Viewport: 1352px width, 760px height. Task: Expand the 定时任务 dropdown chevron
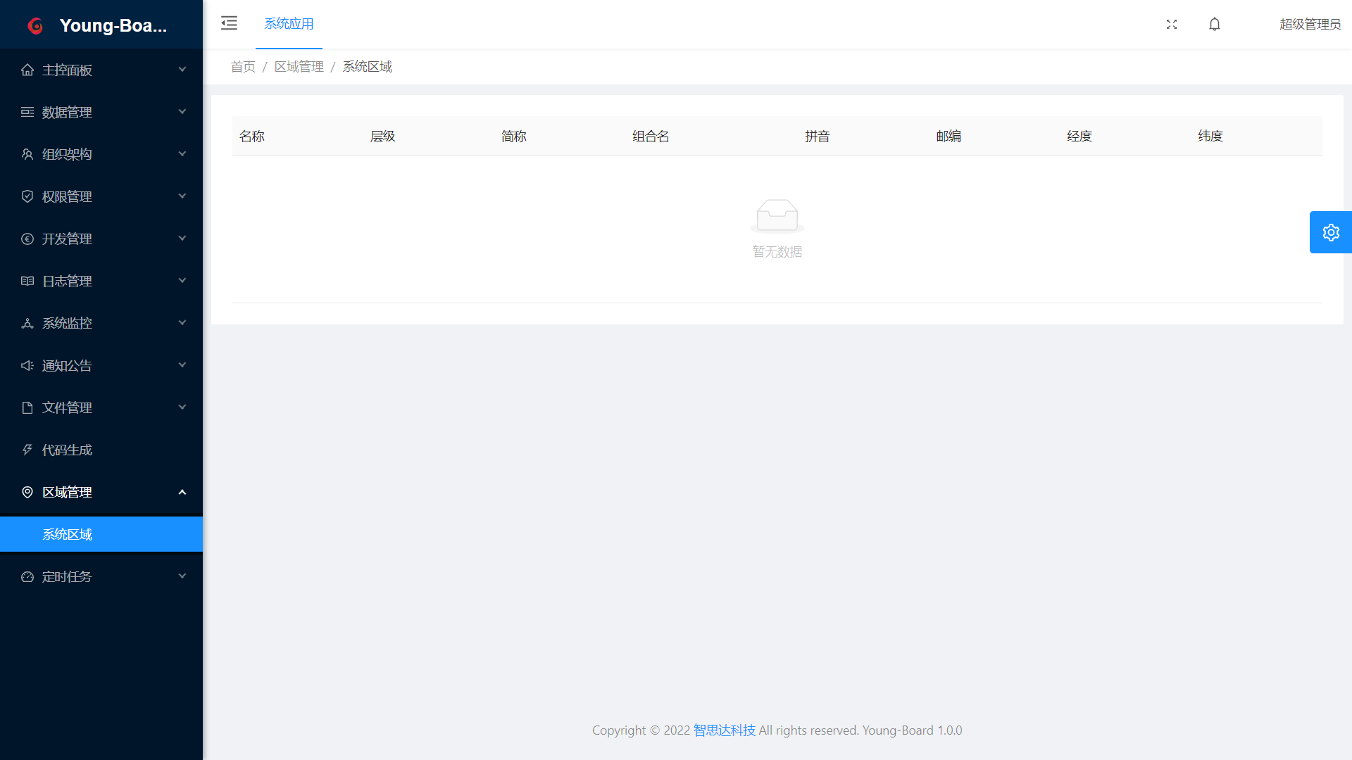182,576
